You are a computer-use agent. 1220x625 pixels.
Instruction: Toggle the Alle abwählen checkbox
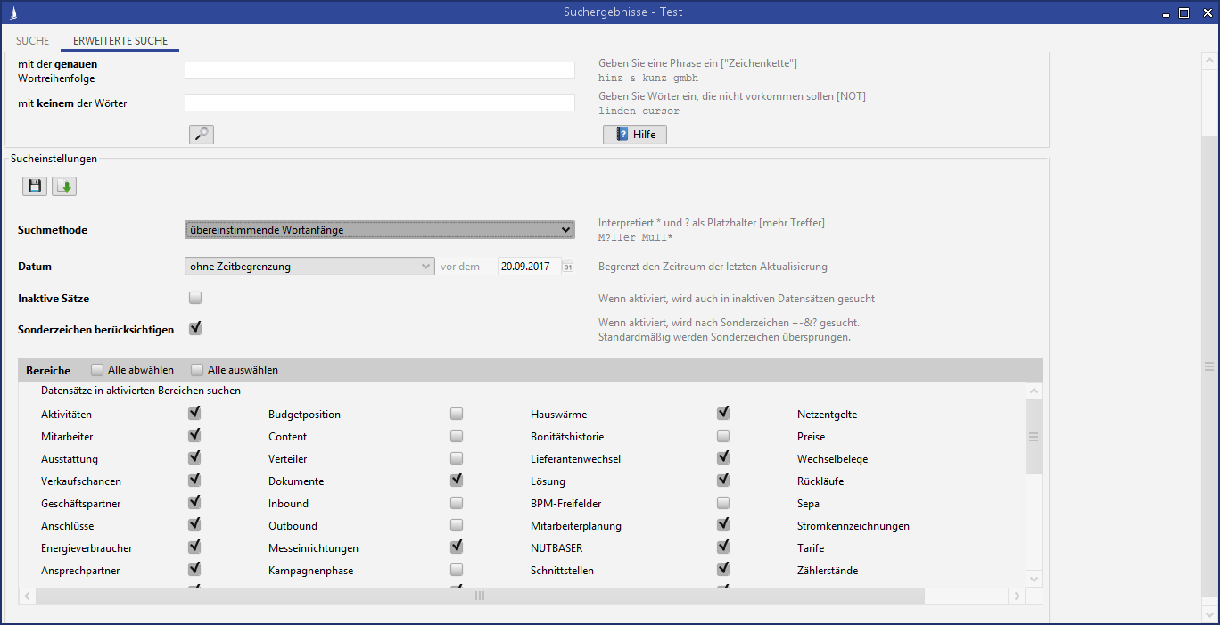coord(97,370)
